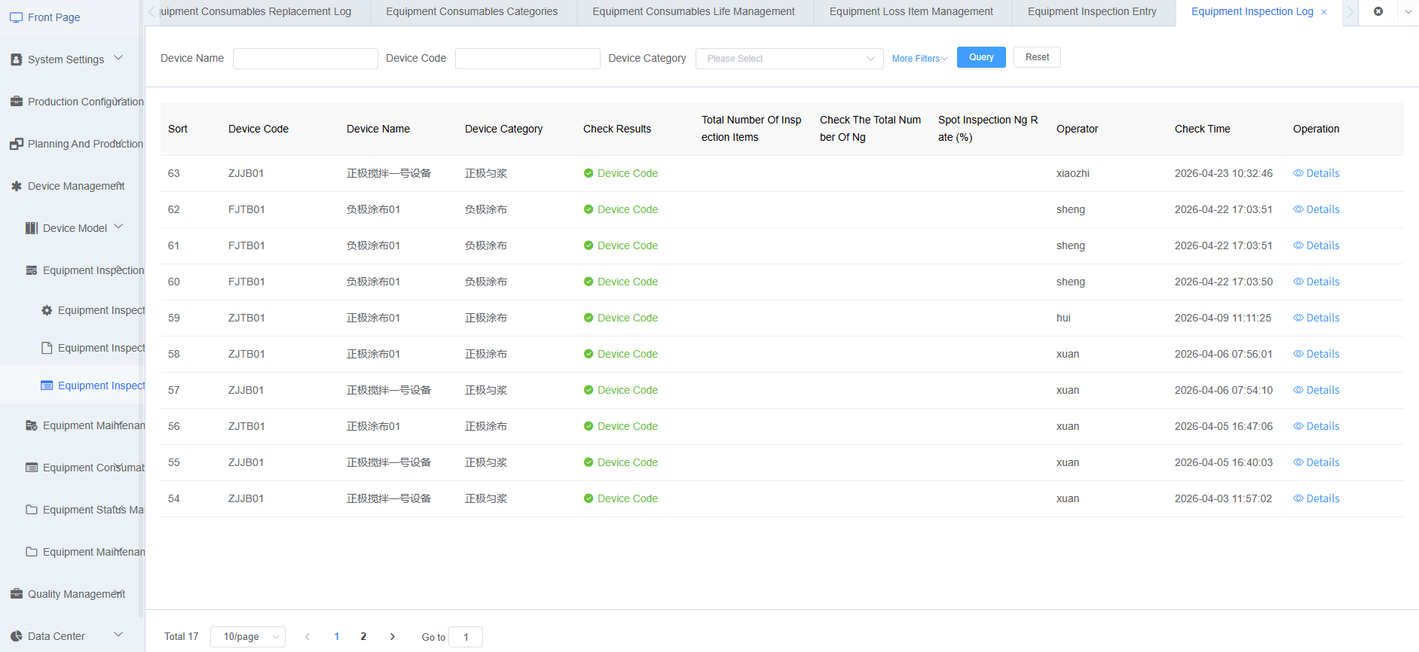Click the Reset button

(x=1037, y=57)
